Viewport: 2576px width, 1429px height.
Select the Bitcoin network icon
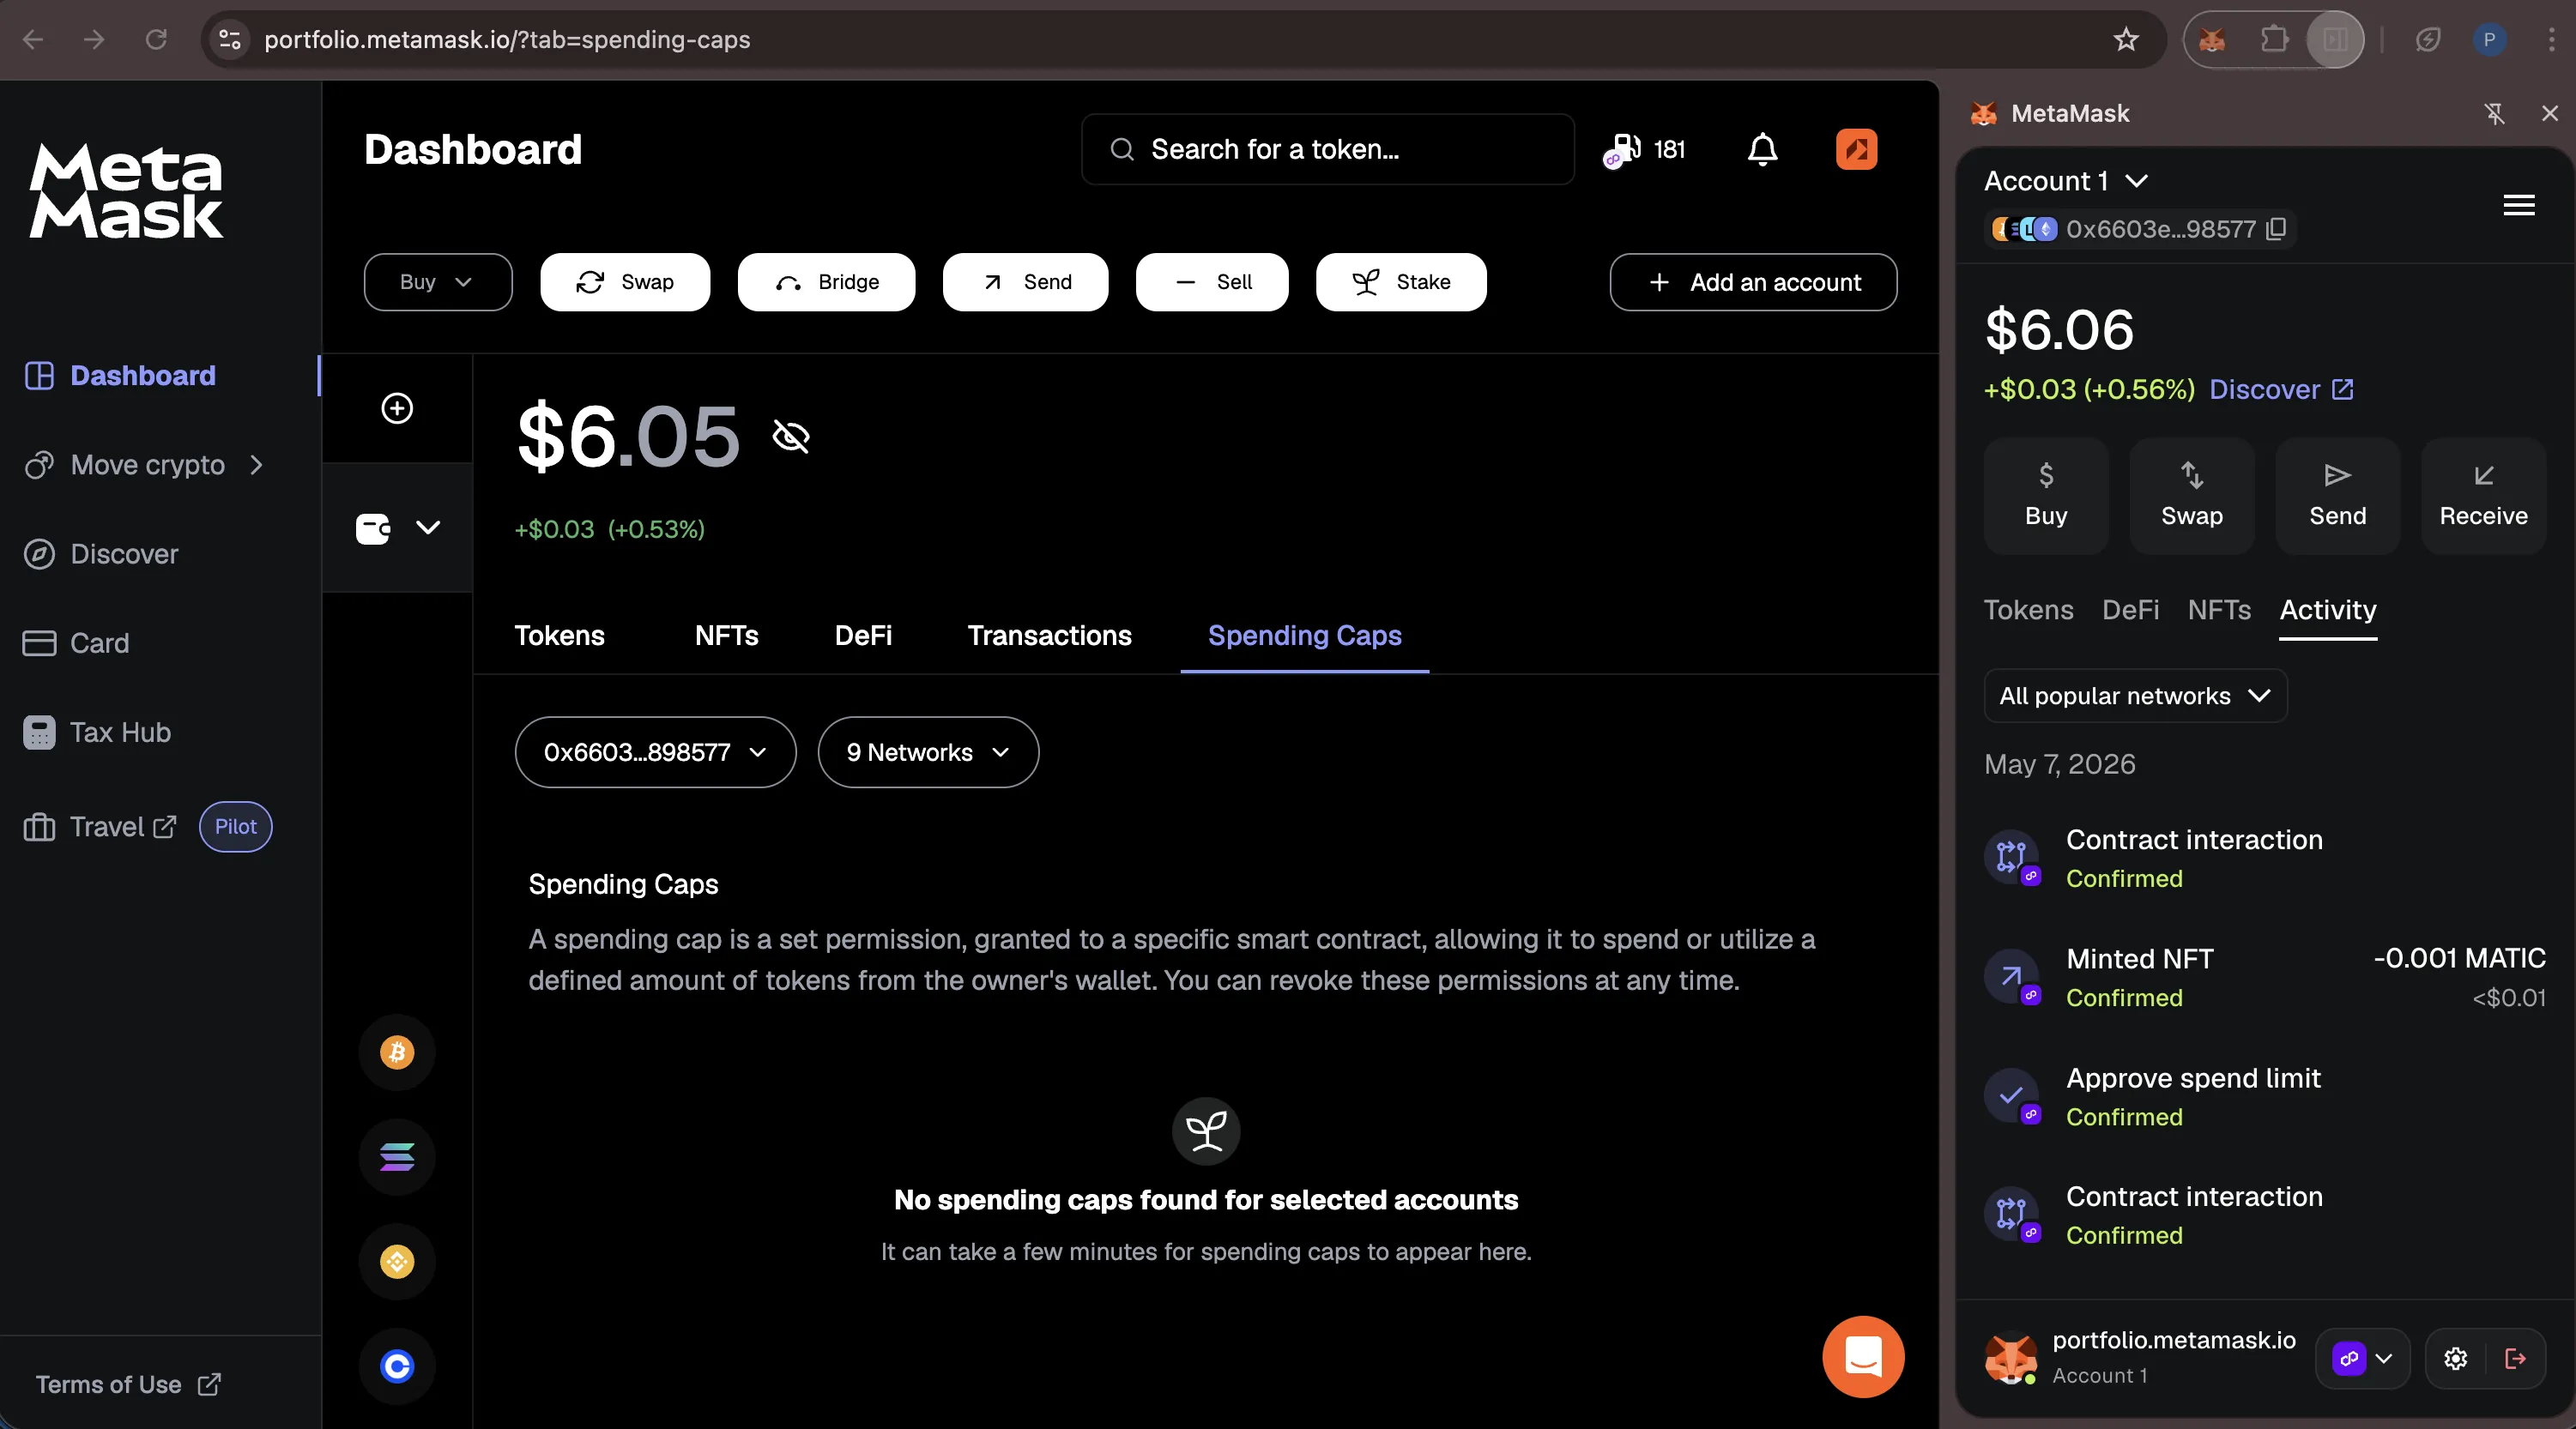point(397,1052)
